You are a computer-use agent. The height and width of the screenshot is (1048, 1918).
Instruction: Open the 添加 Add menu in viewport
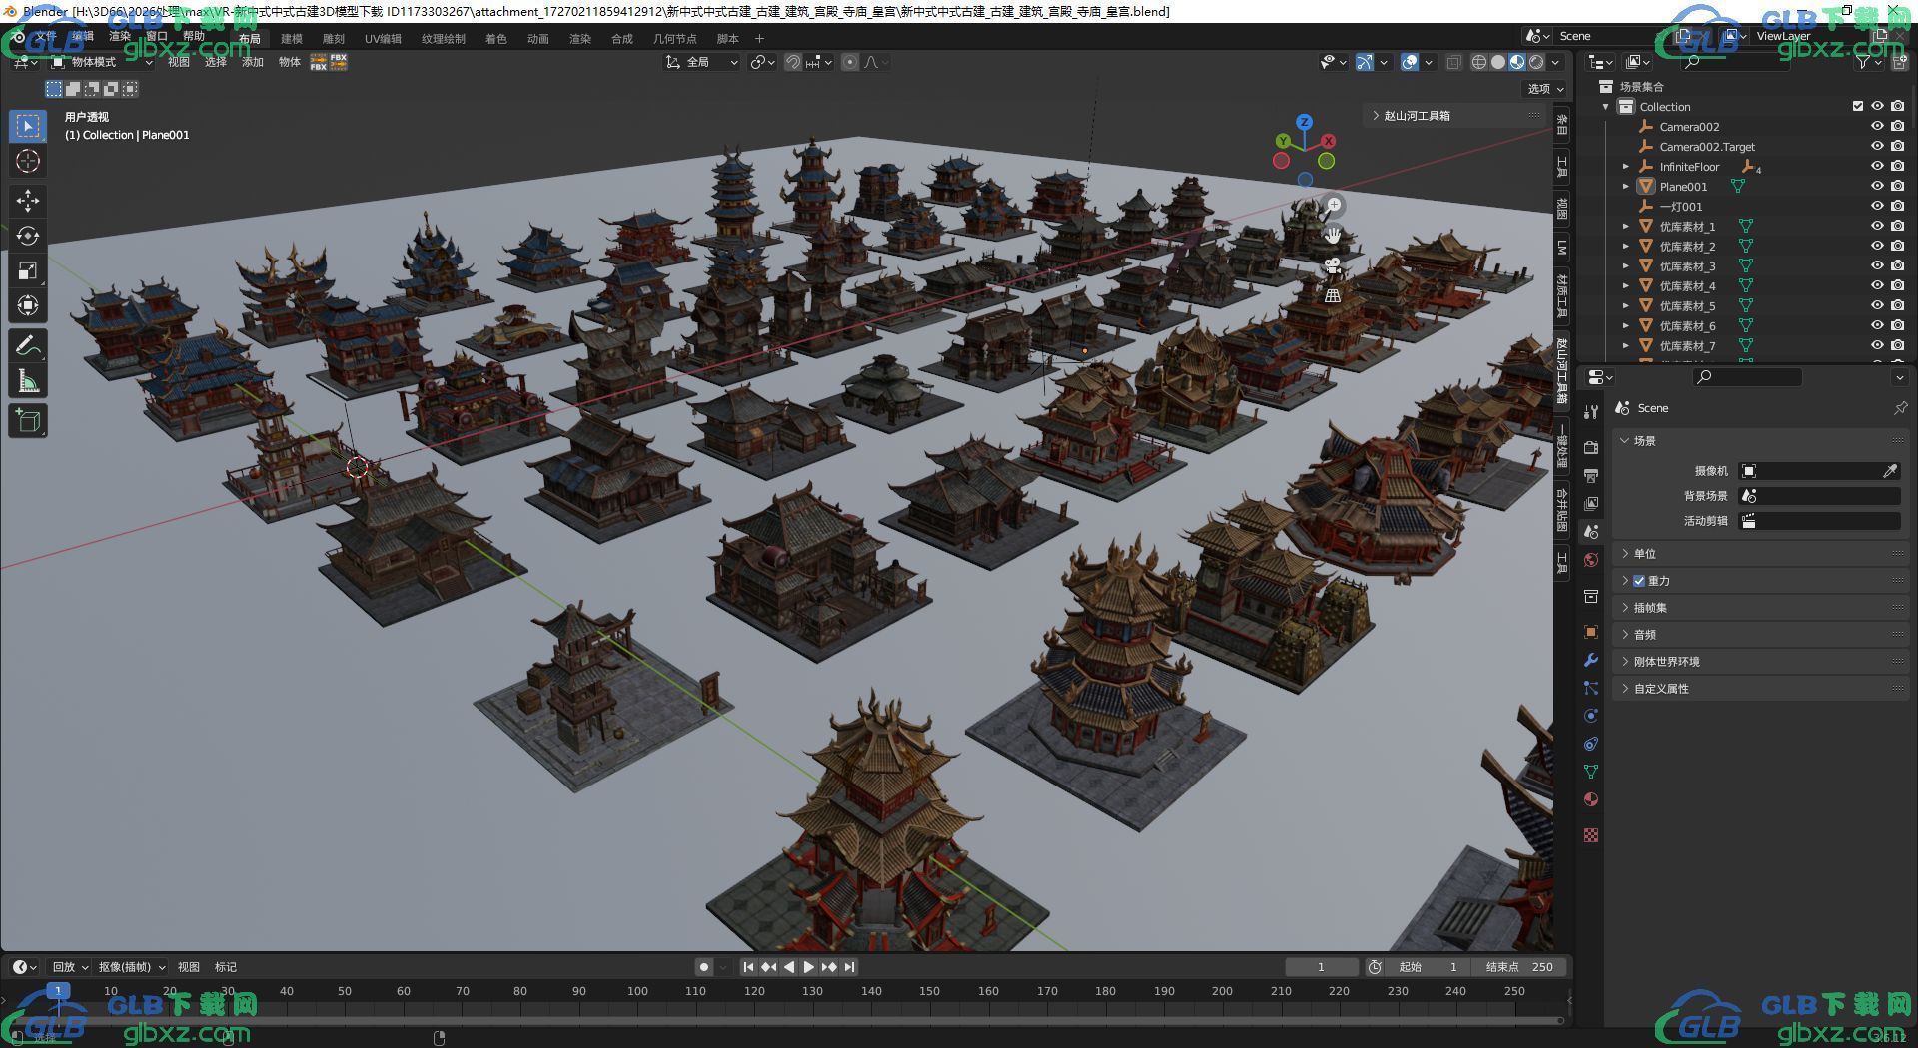[253, 62]
